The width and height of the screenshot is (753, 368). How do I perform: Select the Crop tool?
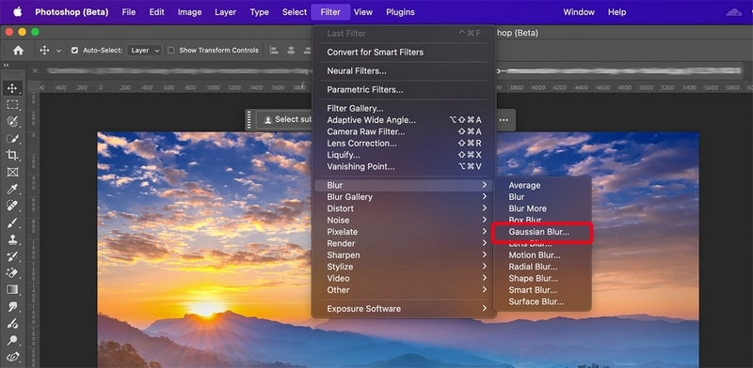coord(12,155)
